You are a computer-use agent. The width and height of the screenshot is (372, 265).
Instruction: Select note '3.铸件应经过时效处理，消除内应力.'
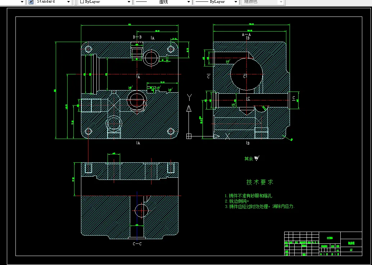[x=260, y=206]
